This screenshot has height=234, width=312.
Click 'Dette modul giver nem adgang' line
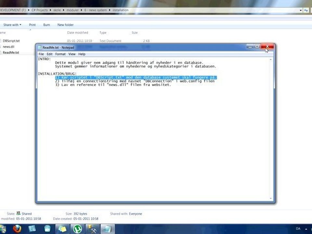129,63
